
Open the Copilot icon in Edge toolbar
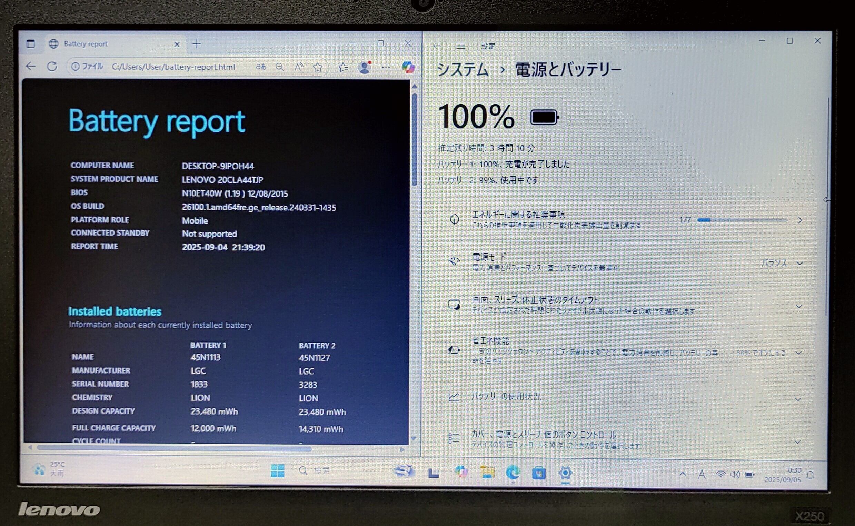(408, 67)
